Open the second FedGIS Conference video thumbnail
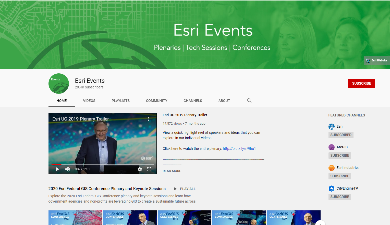Image resolution: width=390 pixels, height=225 pixels. point(130,218)
